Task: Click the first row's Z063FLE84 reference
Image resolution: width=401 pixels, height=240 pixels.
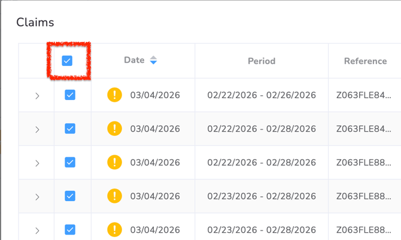Action: pyautogui.click(x=364, y=95)
